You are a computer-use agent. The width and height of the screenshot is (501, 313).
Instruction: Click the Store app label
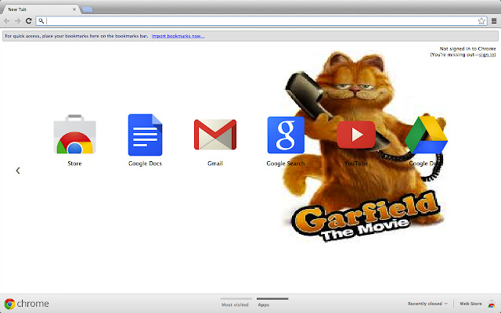tap(74, 164)
